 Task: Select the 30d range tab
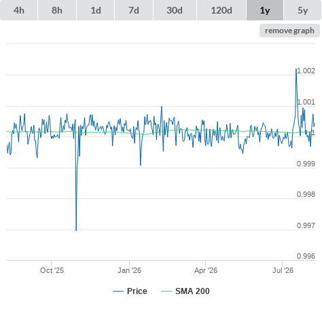tap(175, 10)
